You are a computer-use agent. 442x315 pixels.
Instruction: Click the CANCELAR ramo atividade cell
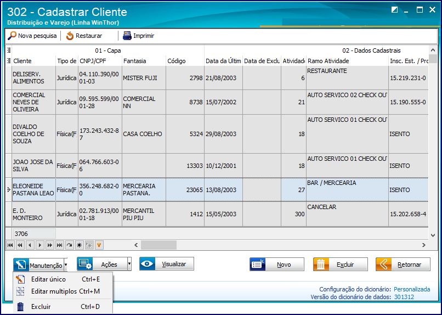pos(347,215)
